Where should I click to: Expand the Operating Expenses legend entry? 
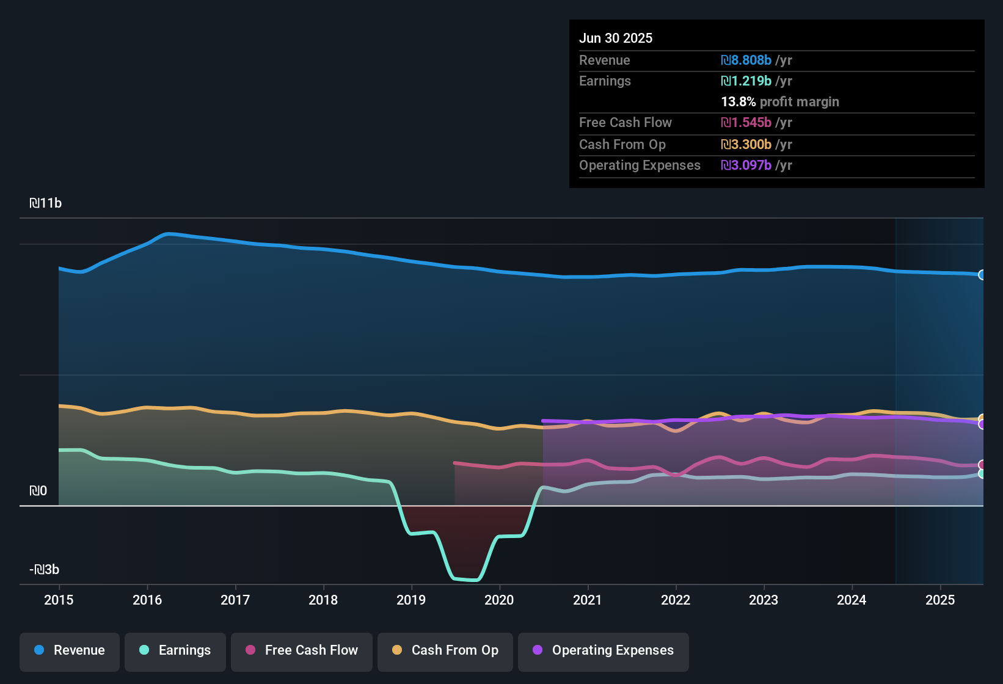click(x=604, y=650)
